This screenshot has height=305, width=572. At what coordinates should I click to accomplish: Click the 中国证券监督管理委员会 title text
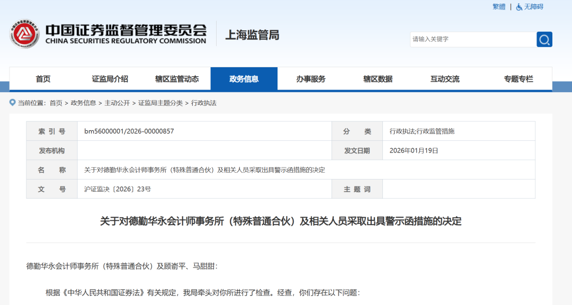coord(126,30)
